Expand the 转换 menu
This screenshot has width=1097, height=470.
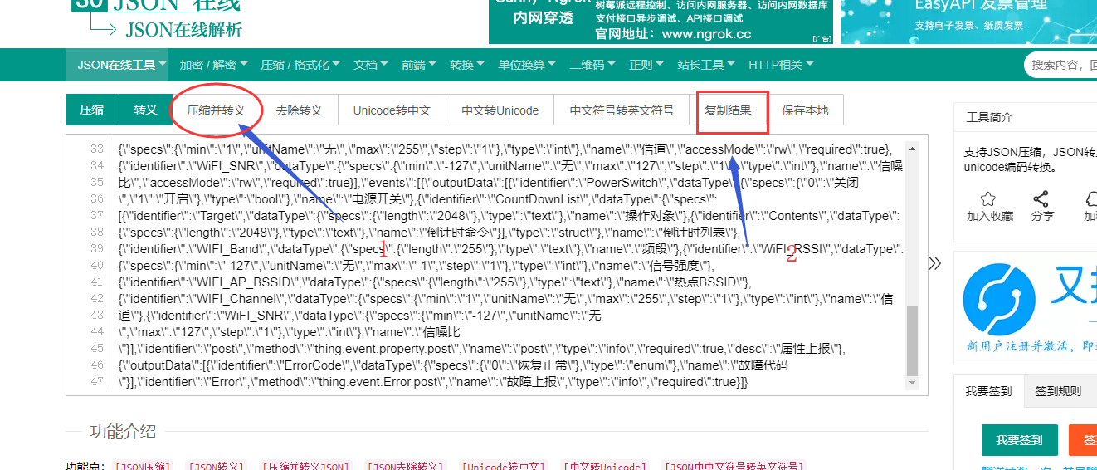[x=467, y=65]
